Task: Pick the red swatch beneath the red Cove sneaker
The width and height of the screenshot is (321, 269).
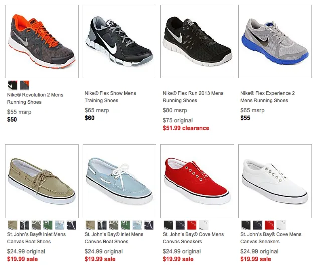Action: point(192,225)
